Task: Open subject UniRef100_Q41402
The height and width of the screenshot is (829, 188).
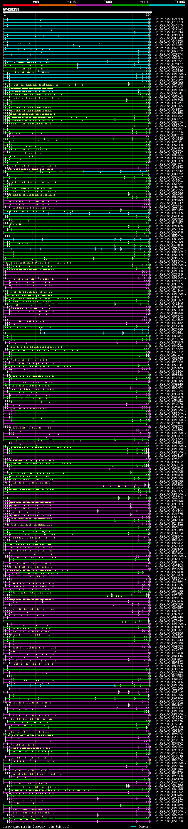Action: [169, 116]
